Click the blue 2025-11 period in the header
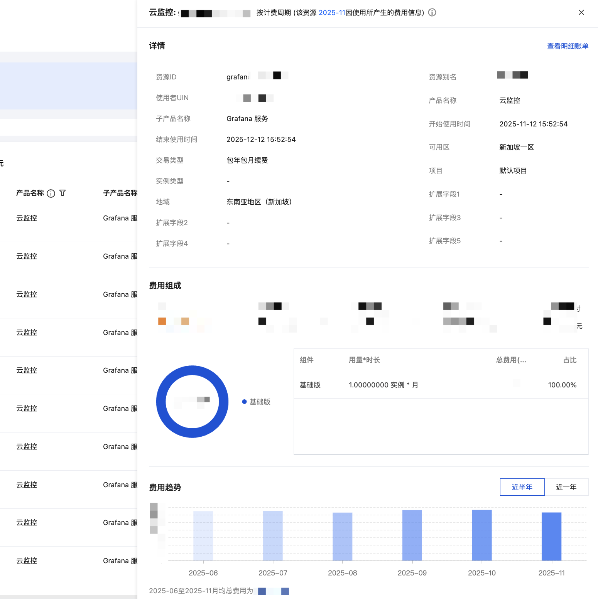Image resolution: width=598 pixels, height=599 pixels. [331, 12]
